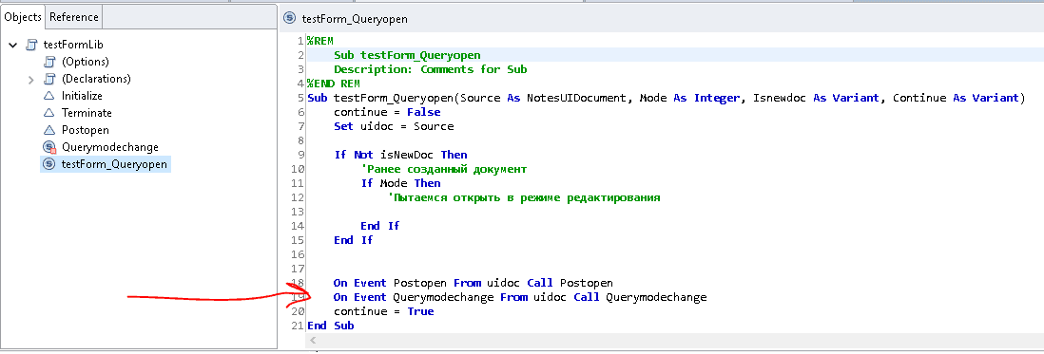Click the (Declarations) scroll icon
This screenshot has width=1044, height=354.
click(x=49, y=79)
